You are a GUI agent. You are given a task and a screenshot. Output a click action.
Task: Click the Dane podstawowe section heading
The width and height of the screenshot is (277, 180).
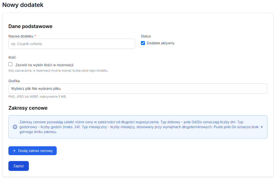(x=30, y=26)
